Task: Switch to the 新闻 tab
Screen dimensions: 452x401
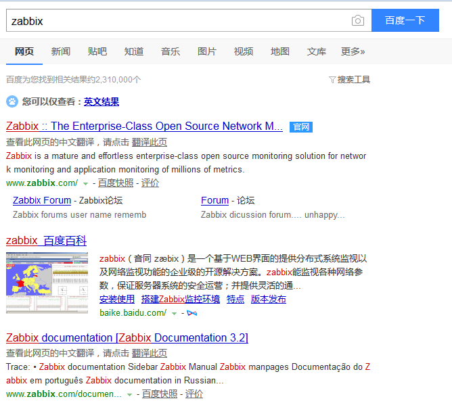Action: [x=61, y=51]
